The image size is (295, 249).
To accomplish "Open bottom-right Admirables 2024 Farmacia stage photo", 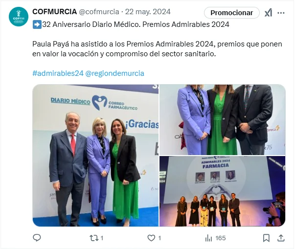I will pyautogui.click(x=223, y=191).
